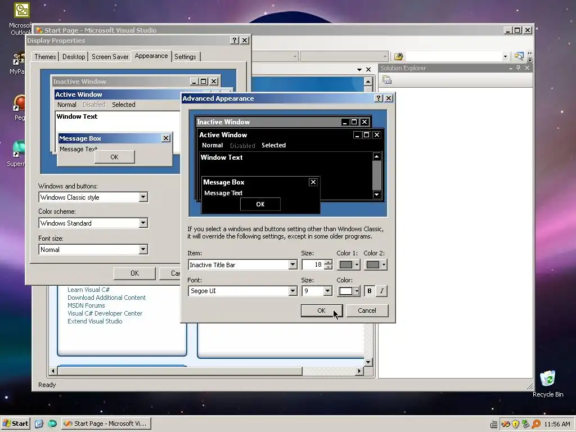Image resolution: width=576 pixels, height=432 pixels.
Task: Increase item Size with up spinner arrow
Action: (x=328, y=262)
